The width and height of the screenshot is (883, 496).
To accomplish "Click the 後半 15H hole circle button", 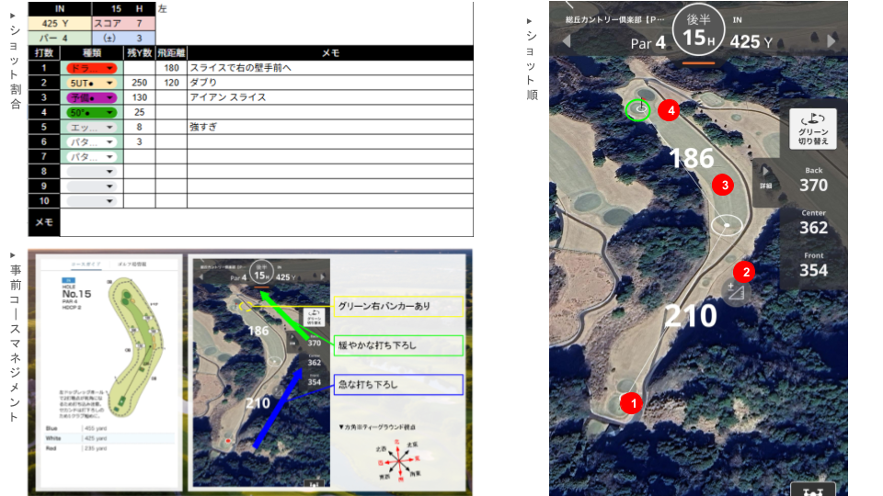I will (699, 32).
